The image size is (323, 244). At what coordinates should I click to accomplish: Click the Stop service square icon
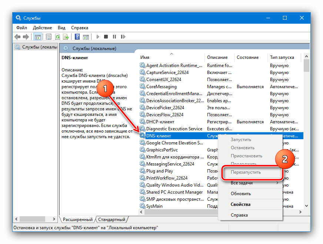pos(106,37)
